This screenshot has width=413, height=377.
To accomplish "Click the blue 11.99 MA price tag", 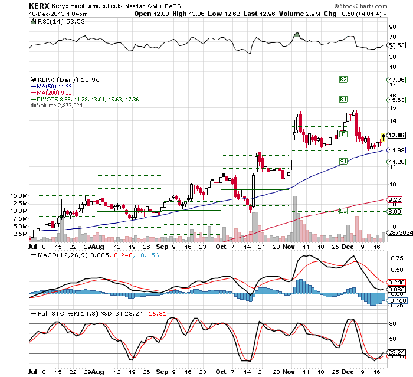I will pos(396,150).
